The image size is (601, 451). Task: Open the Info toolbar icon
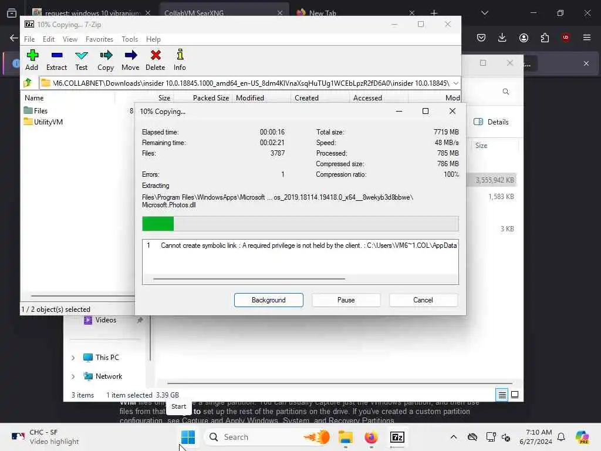(180, 60)
